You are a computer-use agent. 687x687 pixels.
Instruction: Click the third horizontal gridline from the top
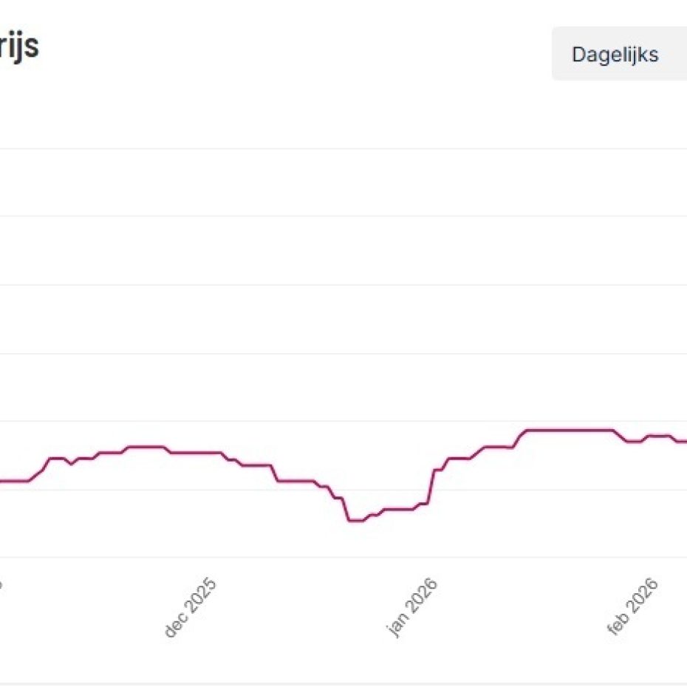click(343, 284)
